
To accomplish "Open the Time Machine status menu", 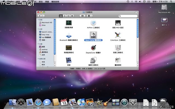I will point(128,2).
